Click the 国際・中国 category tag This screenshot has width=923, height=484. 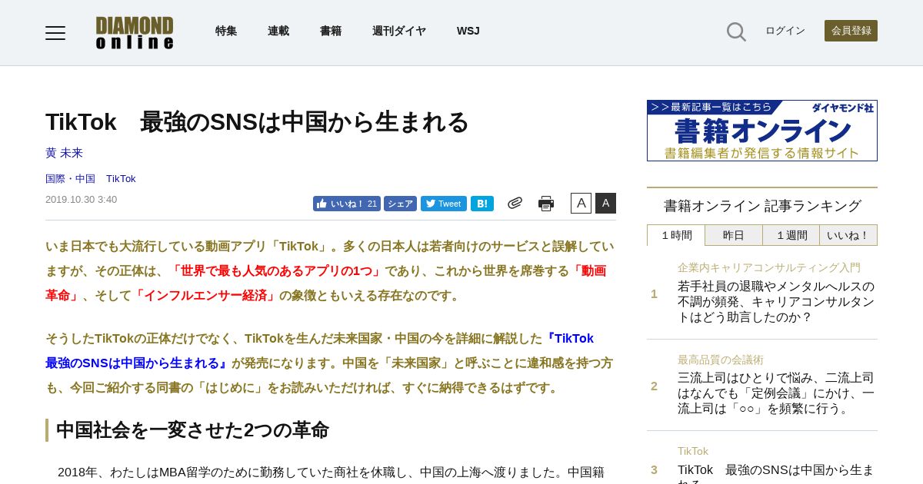coord(70,179)
